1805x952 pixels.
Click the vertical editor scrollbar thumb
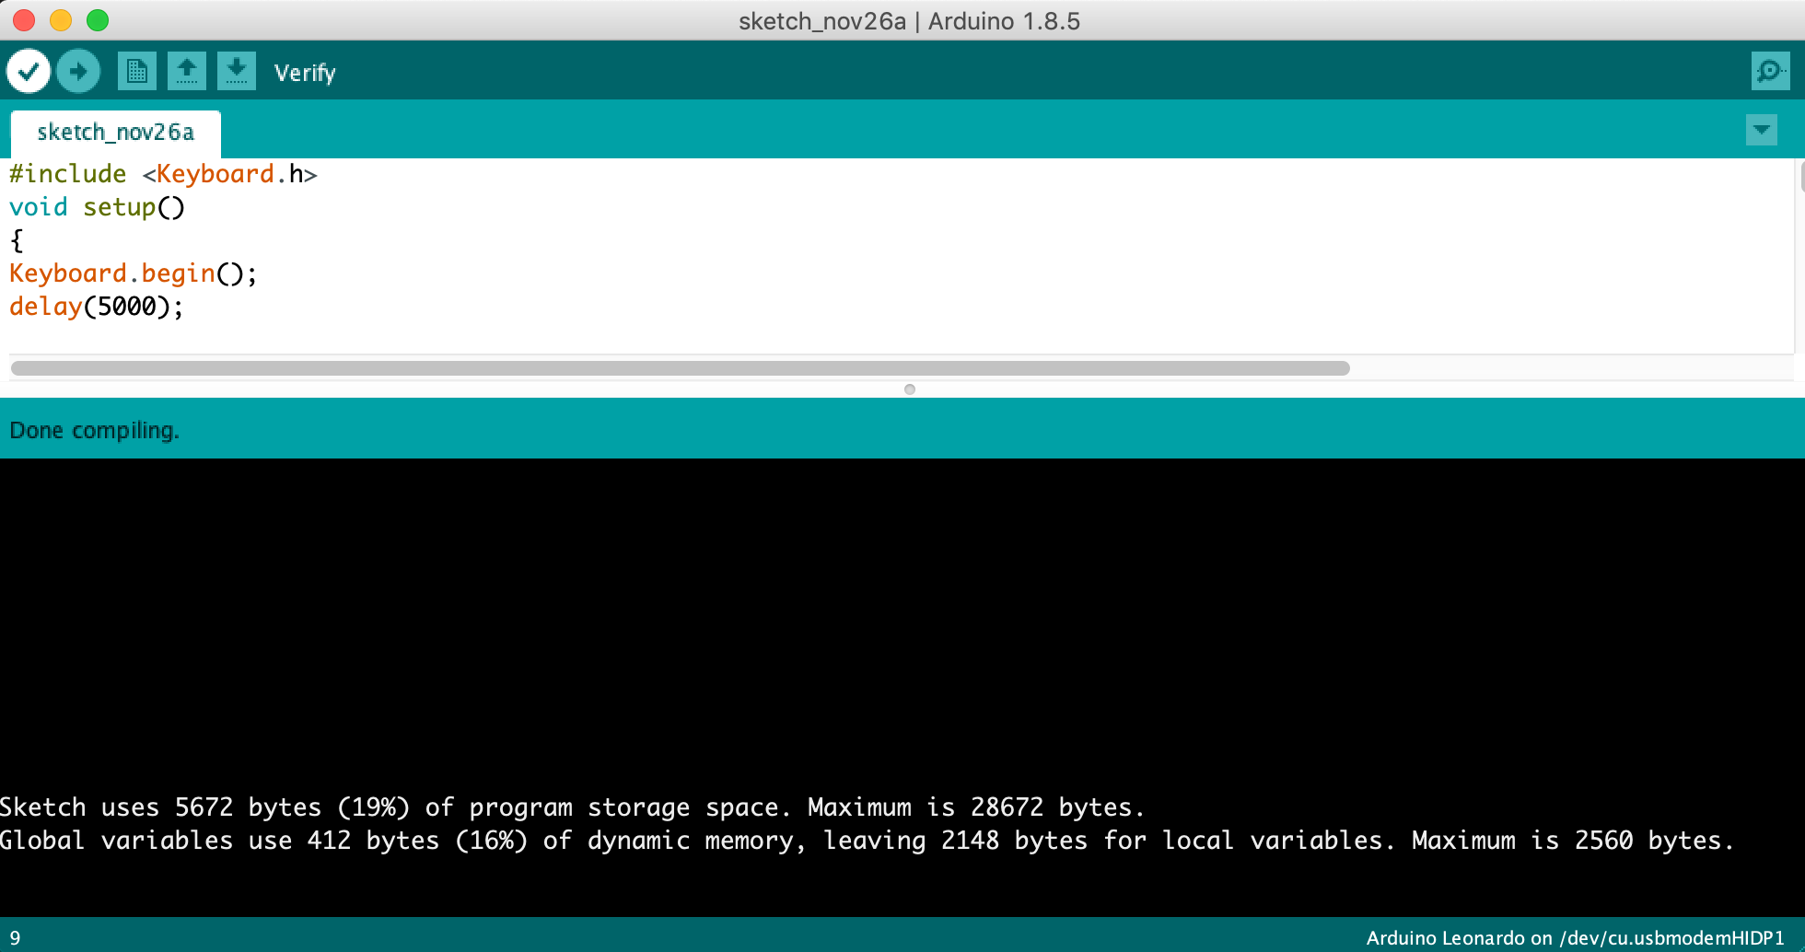1801,175
